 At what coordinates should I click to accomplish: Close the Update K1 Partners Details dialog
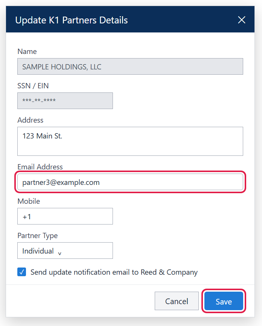point(241,20)
